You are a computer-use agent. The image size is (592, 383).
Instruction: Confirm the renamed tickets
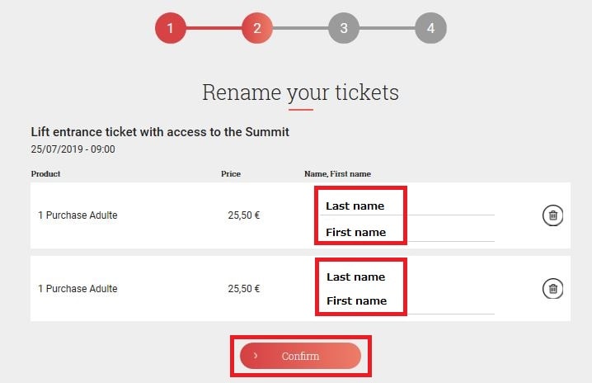(300, 356)
